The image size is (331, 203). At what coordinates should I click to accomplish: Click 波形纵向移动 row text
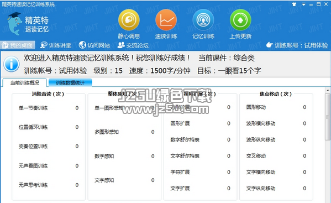261,139
